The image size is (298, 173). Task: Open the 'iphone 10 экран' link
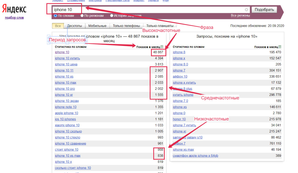tap(67, 101)
